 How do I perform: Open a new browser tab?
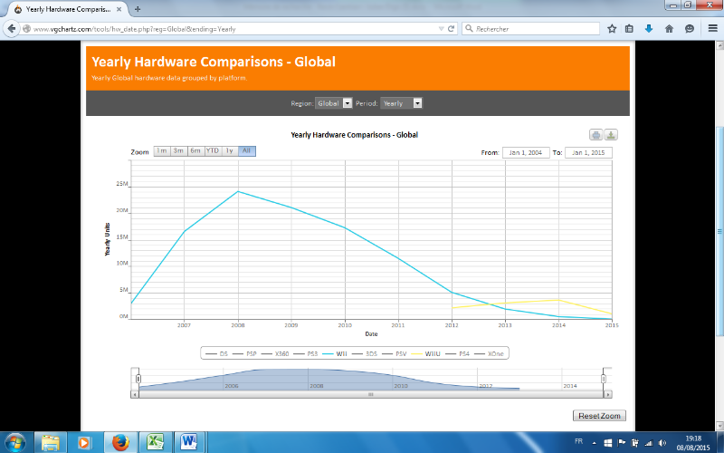tap(138, 9)
